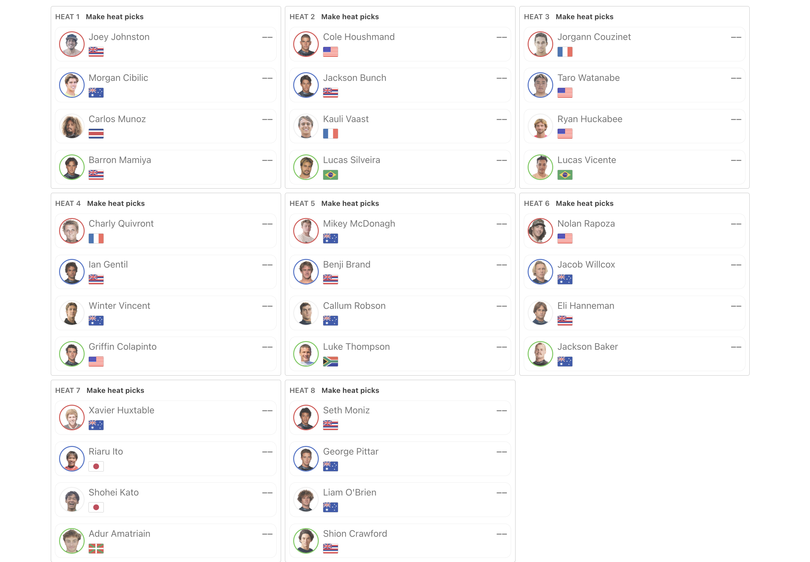Open Make heat picks for Heat 1
The image size is (810, 562).
[x=115, y=17]
